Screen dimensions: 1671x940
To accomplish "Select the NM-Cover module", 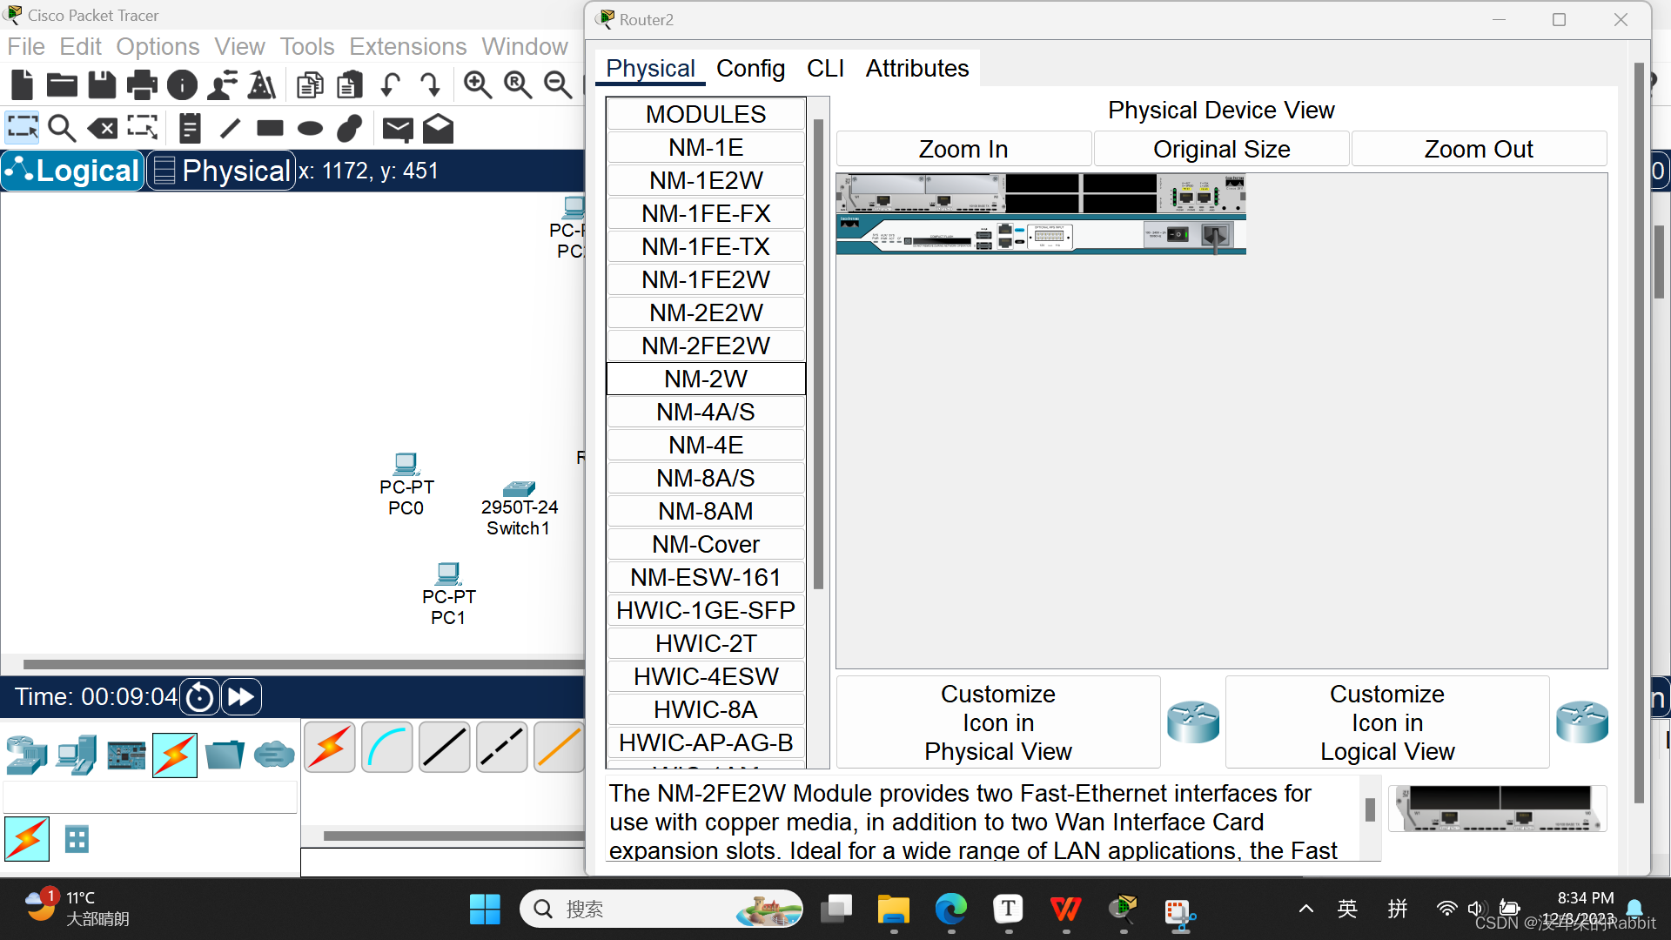I will (706, 544).
